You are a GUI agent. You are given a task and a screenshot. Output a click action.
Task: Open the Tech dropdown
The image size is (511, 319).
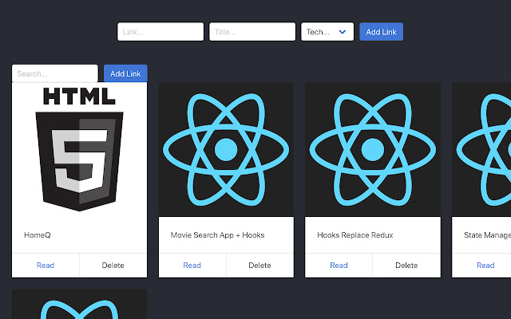[x=327, y=32]
